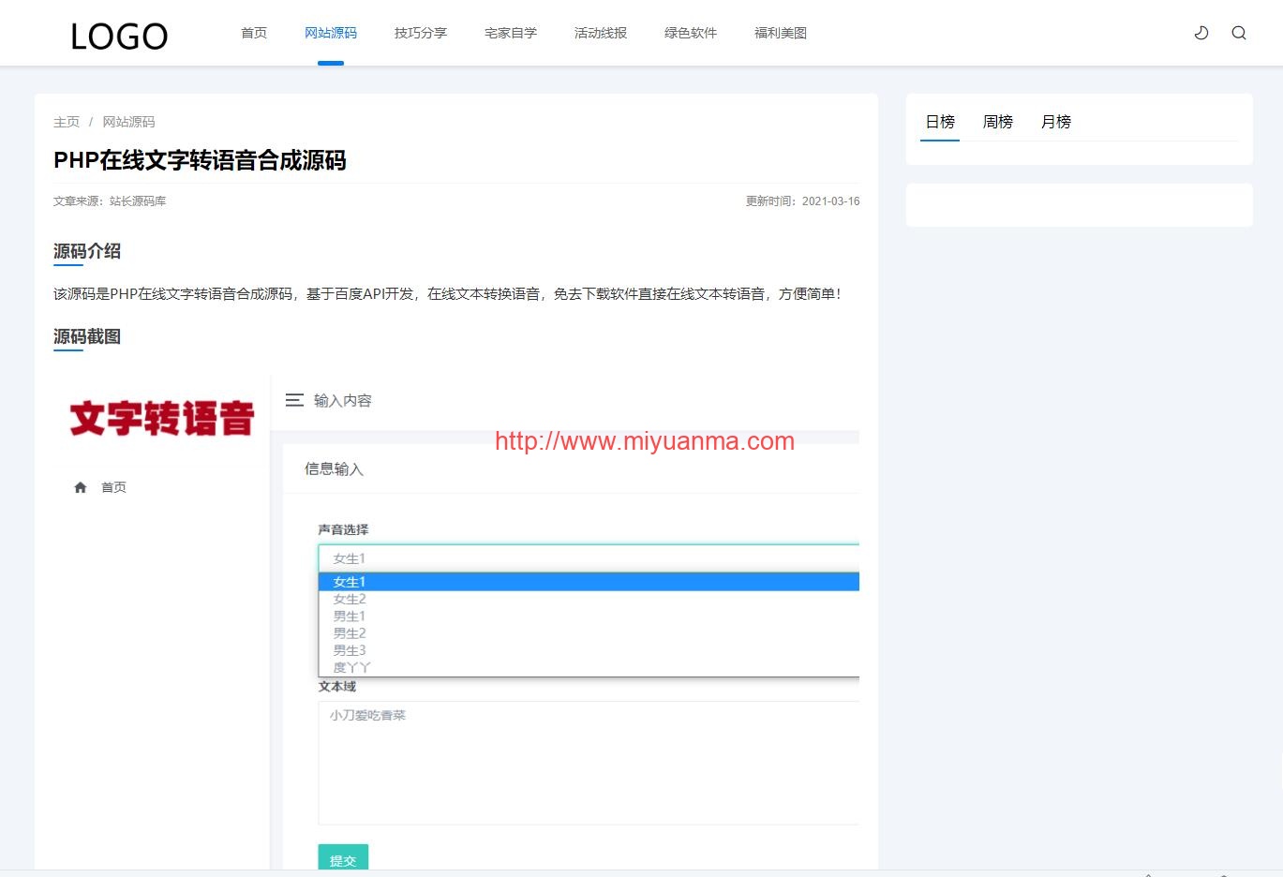This screenshot has width=1283, height=877.
Task: Click the green 提交 submit button
Action: [x=343, y=859]
